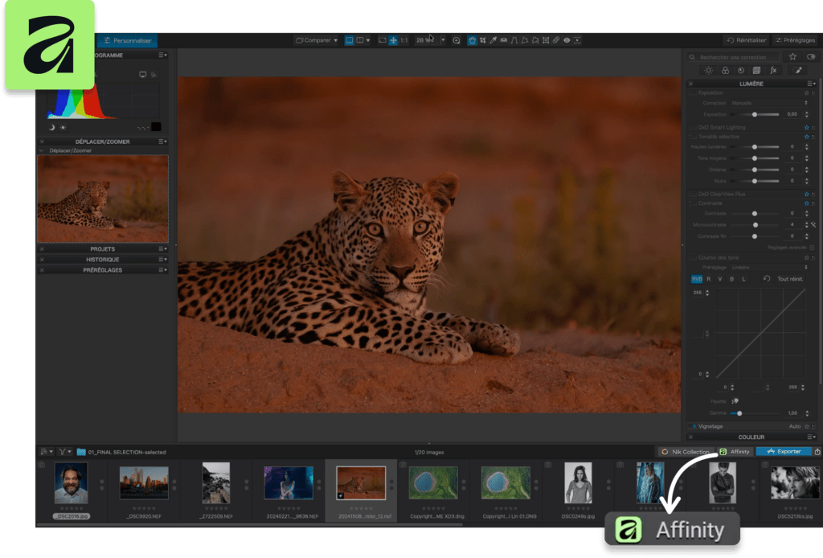Image resolution: width=823 pixels, height=558 pixels.
Task: Open the fx effects correction group
Action: (773, 70)
